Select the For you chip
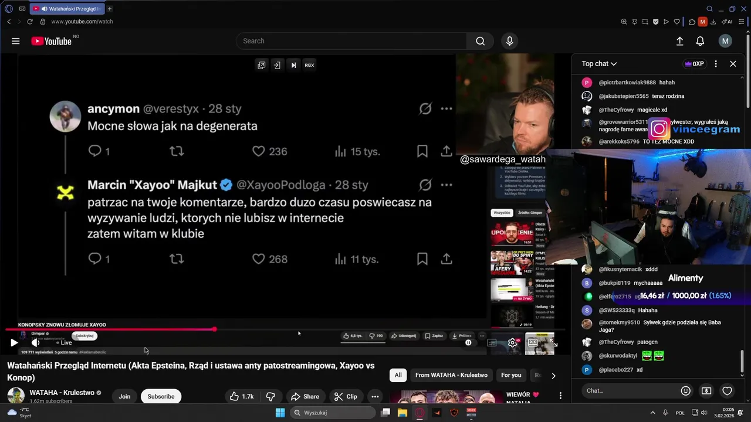This screenshot has height=422, width=751. [511, 375]
